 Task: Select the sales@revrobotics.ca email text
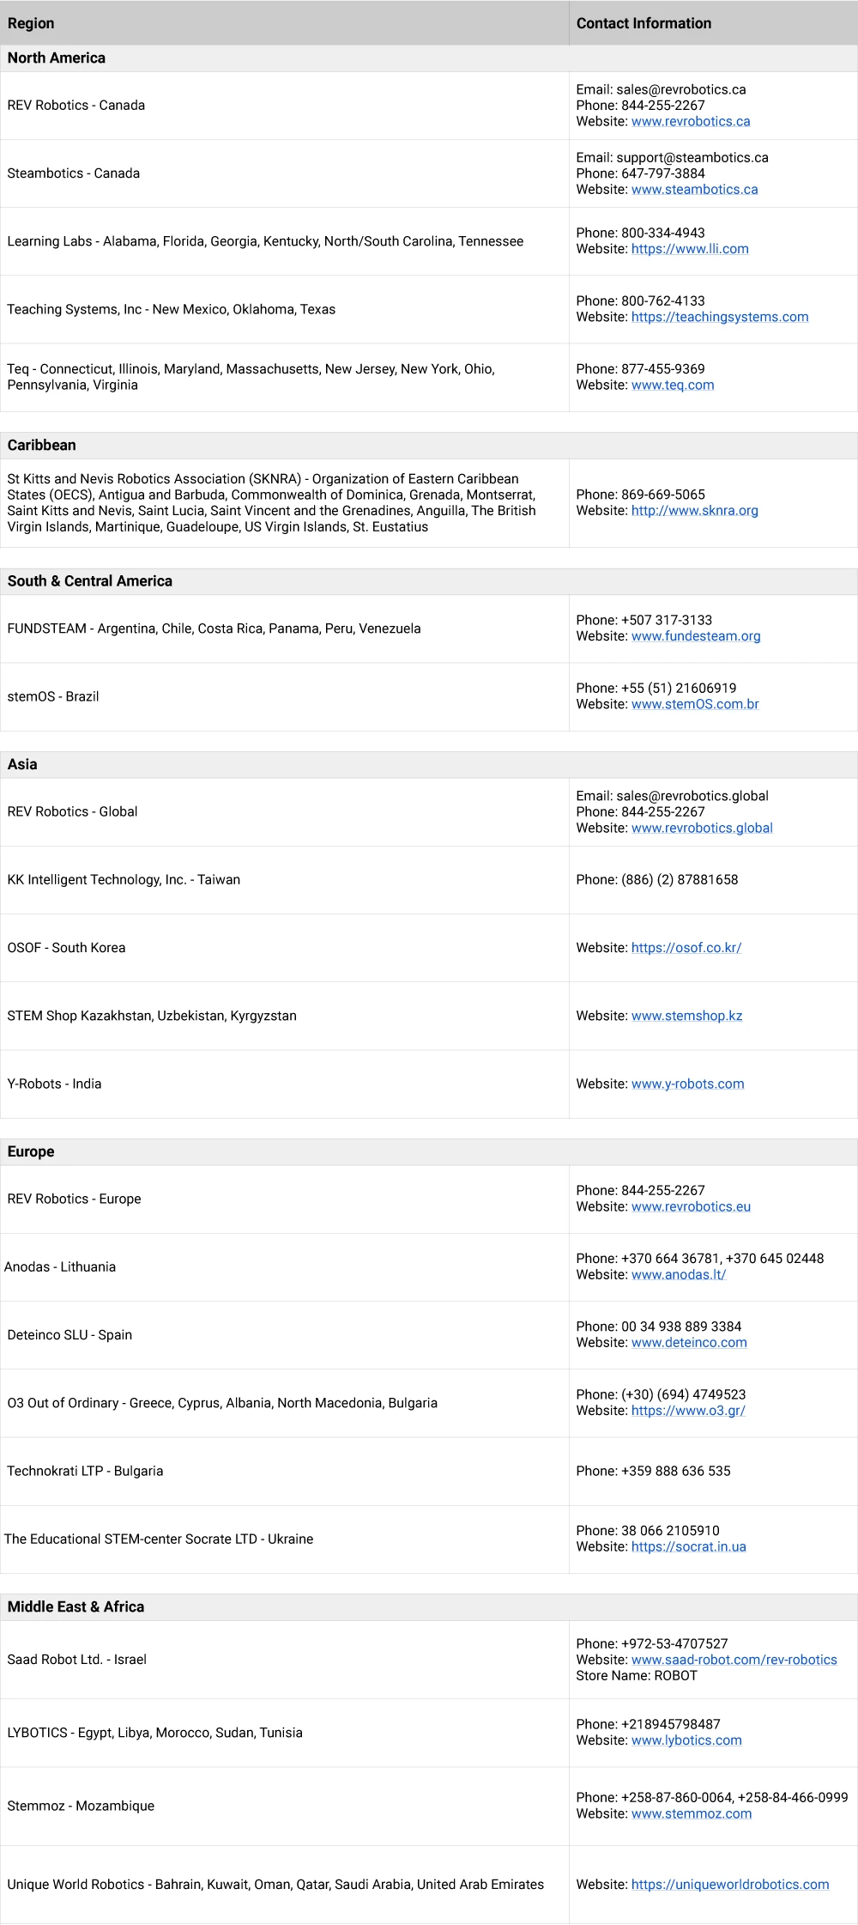[x=681, y=89]
